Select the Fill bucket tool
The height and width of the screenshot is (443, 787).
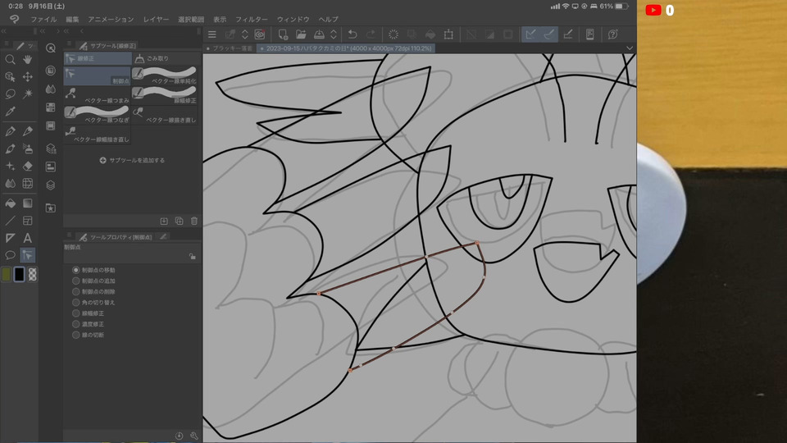(10, 203)
